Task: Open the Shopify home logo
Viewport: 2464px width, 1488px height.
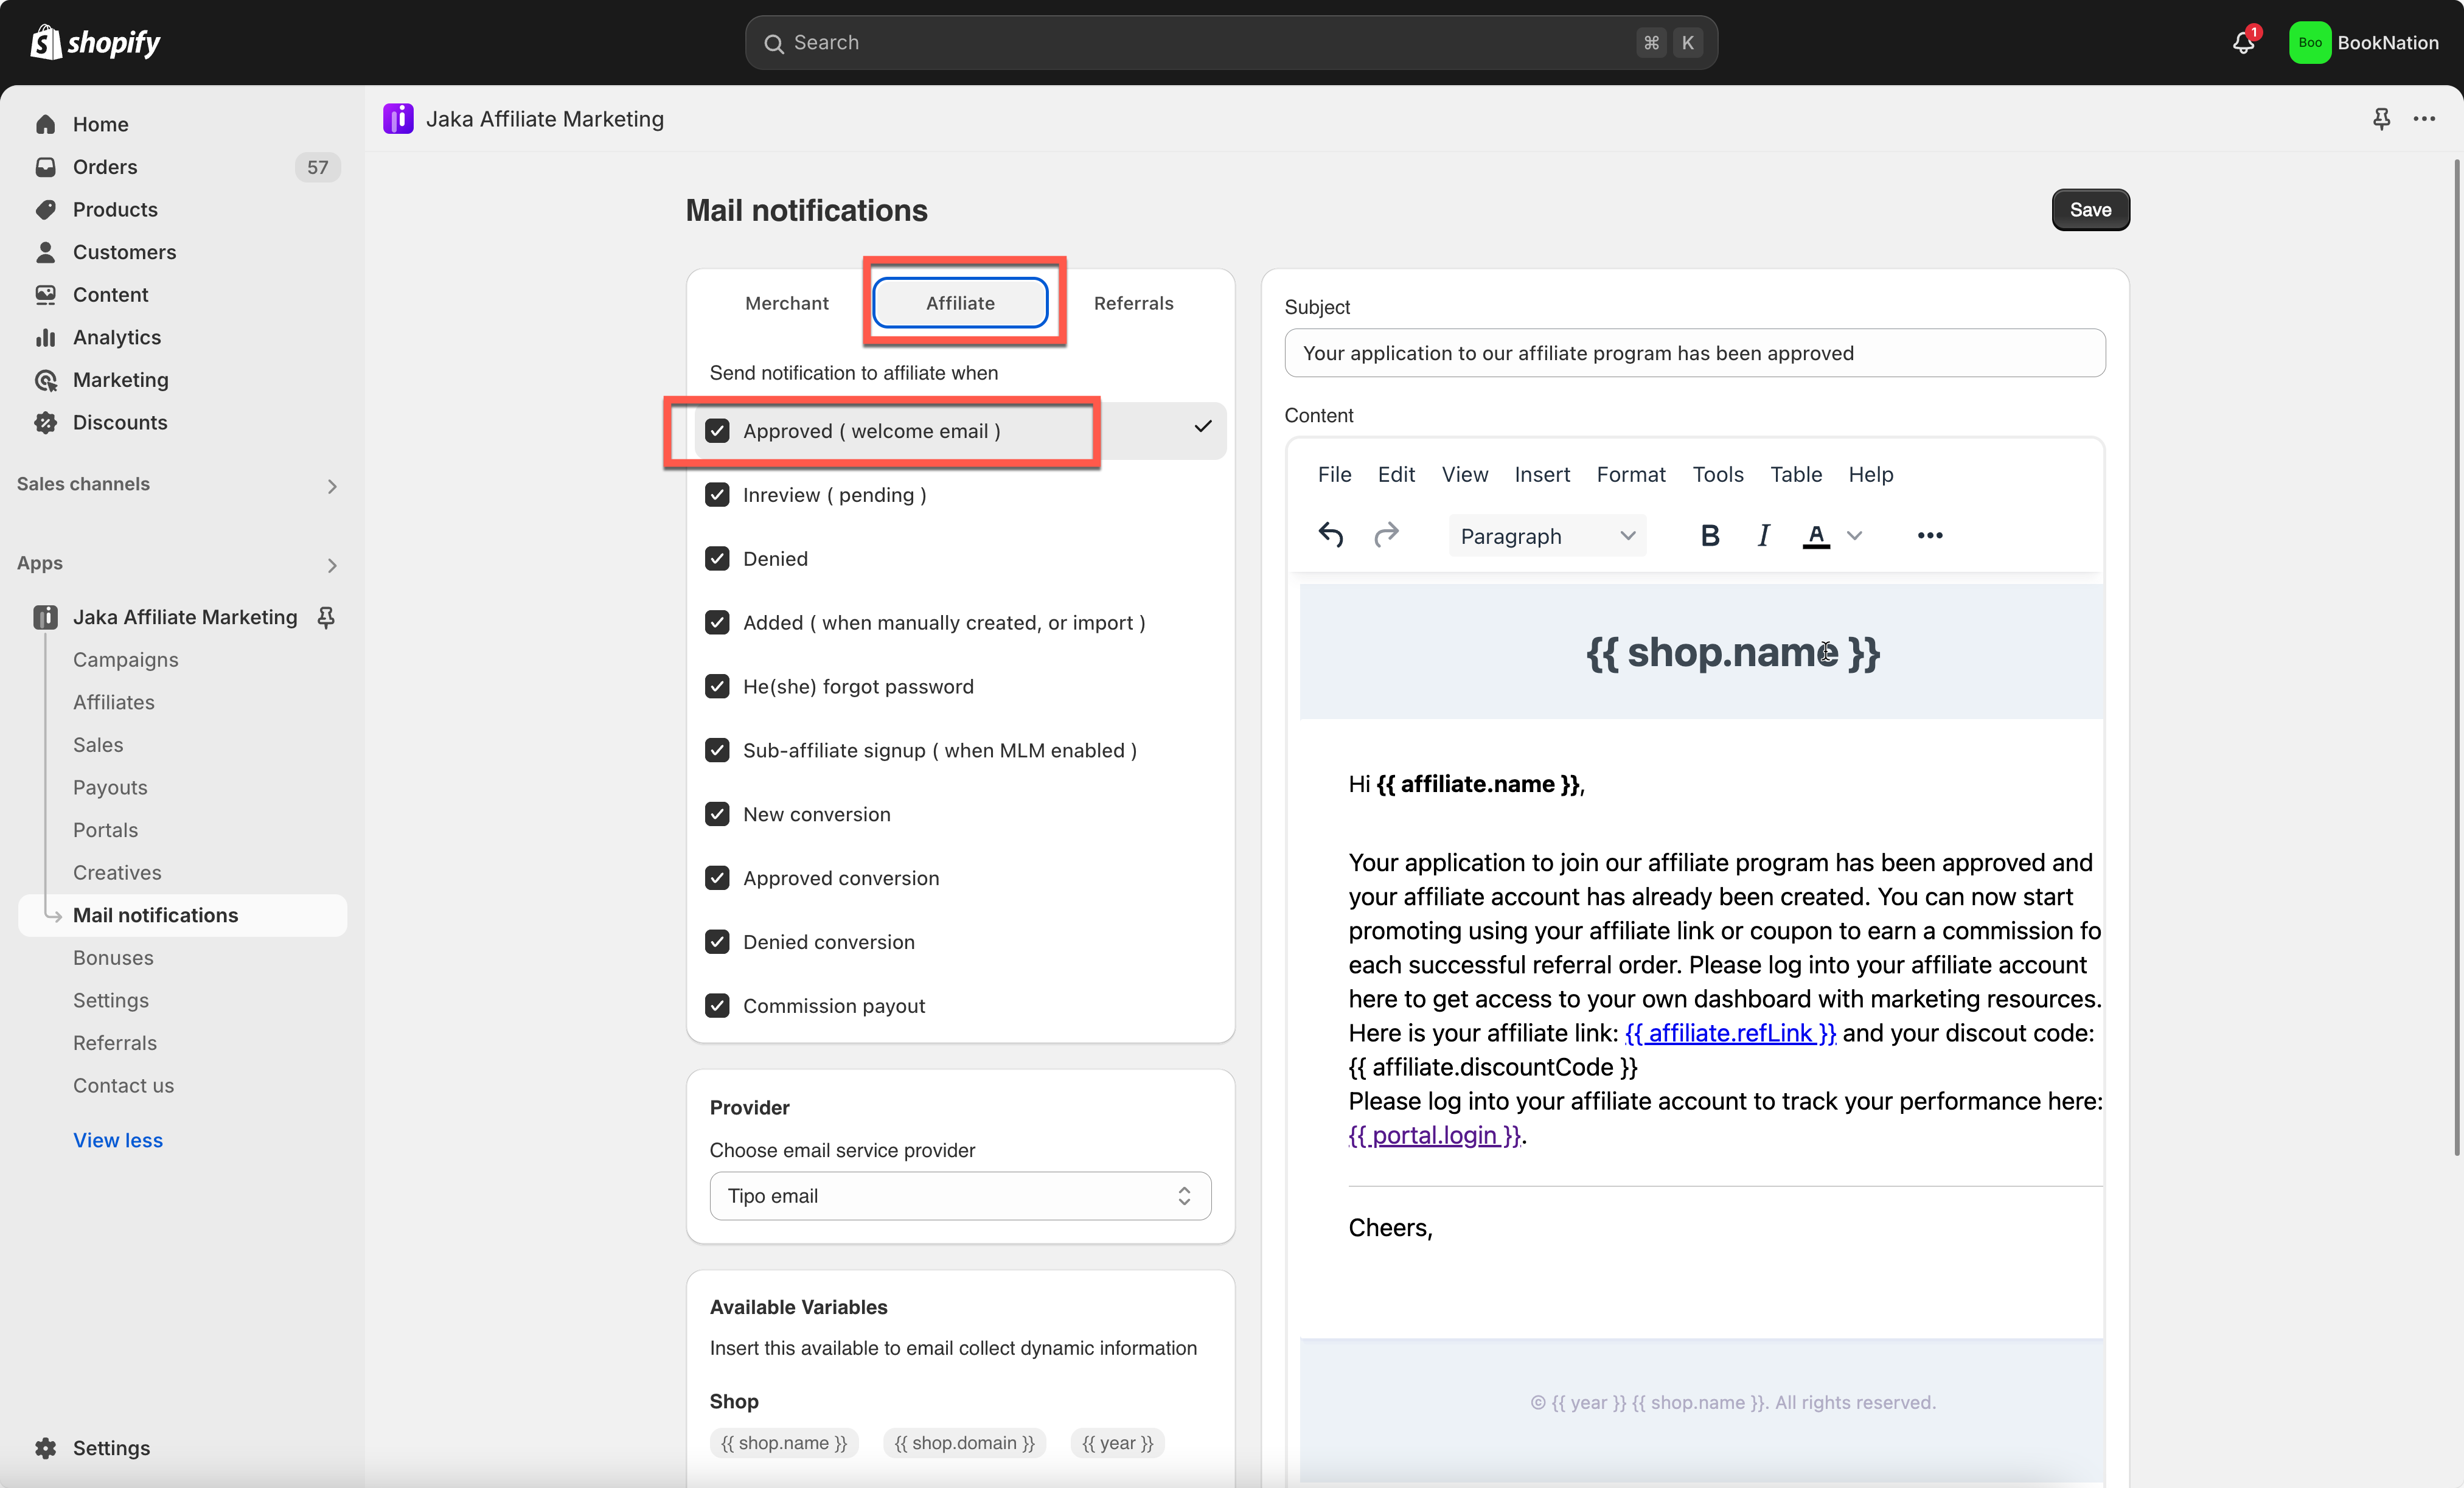Action: click(x=96, y=42)
